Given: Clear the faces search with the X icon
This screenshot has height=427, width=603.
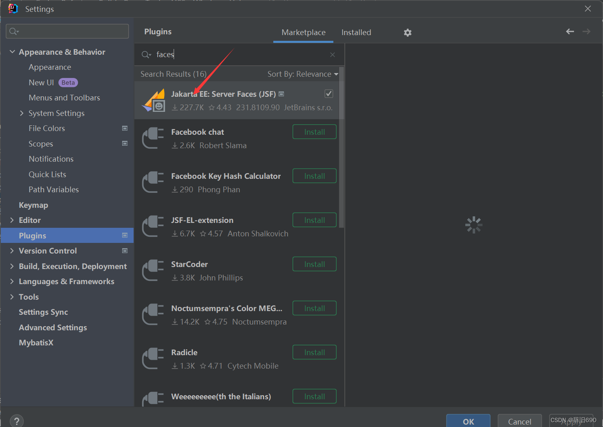Looking at the screenshot, I should click(x=332, y=54).
